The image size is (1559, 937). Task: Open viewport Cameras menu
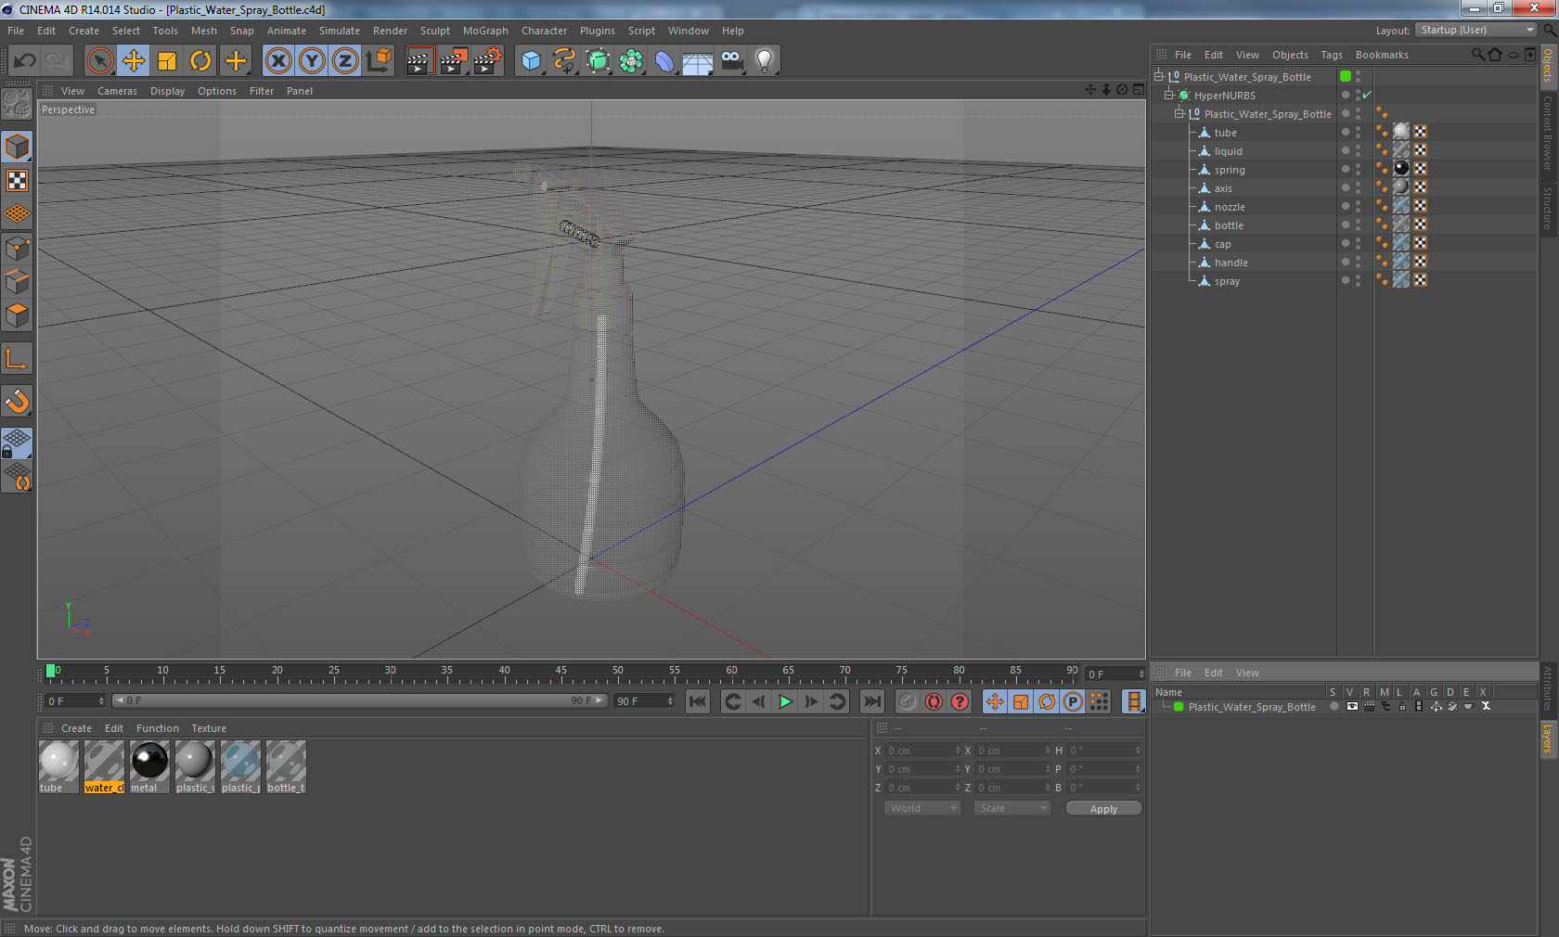(x=117, y=91)
